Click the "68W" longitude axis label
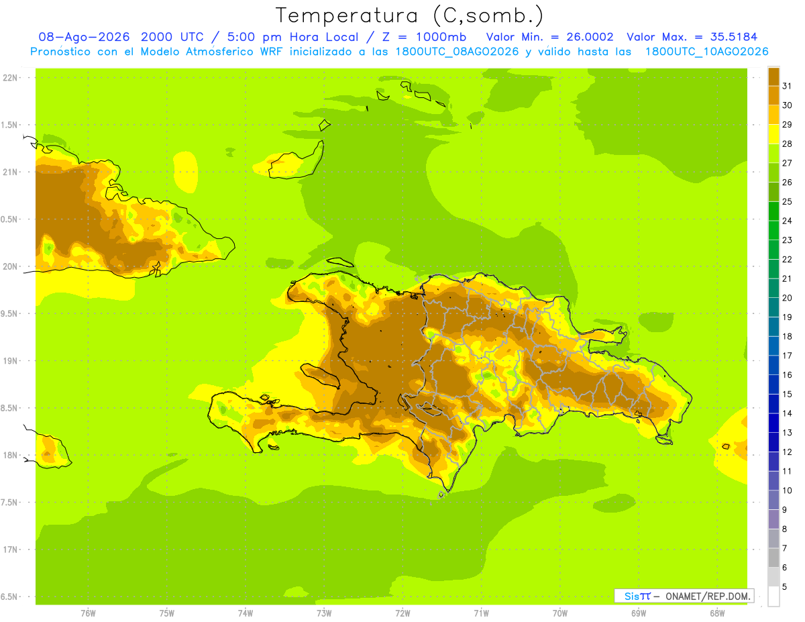Viewport: 805px width, 622px height. (x=717, y=613)
